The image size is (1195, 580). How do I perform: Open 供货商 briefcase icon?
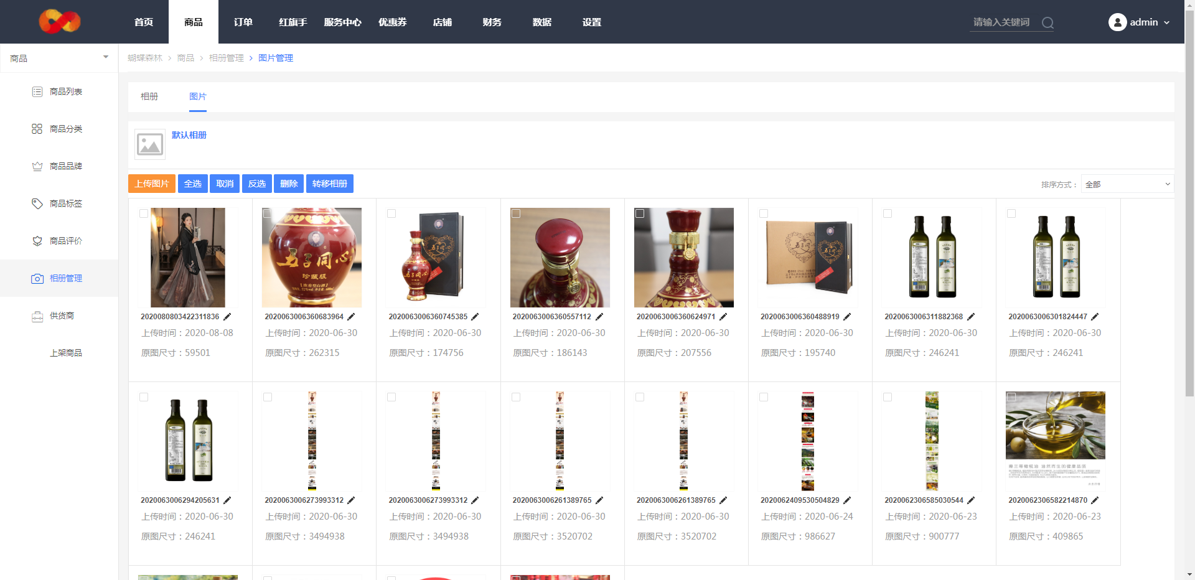pos(37,316)
